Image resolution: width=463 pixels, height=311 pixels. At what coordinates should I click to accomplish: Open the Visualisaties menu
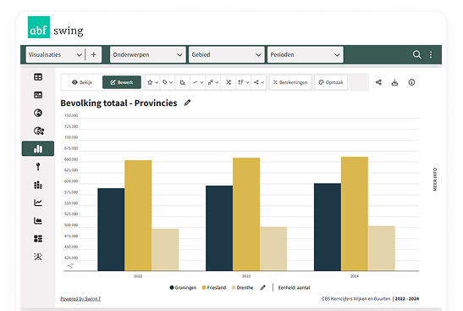point(55,55)
